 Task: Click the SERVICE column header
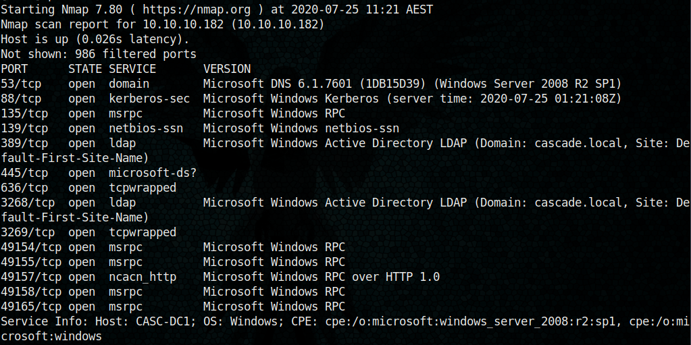click(132, 69)
